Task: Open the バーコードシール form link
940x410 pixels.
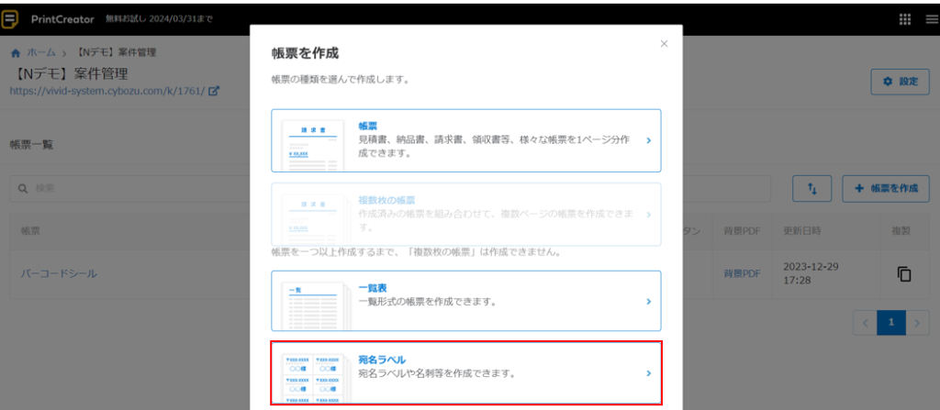Action: point(59,274)
